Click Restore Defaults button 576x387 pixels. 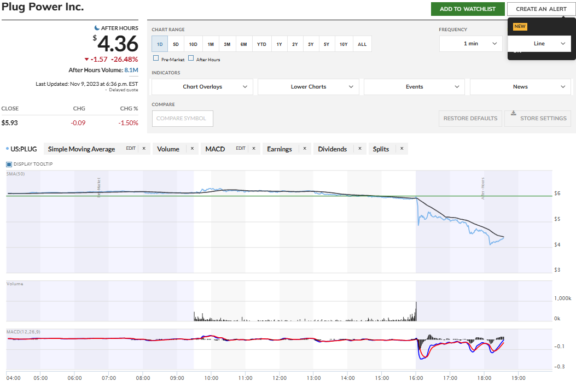(470, 118)
